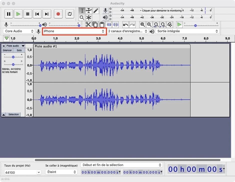The height and width of the screenshot is (182, 235).
Task: Stop playback with the Stop button
Action: [28, 14]
